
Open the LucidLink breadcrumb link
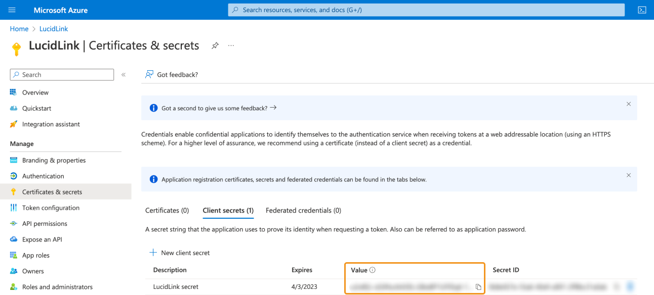(54, 29)
